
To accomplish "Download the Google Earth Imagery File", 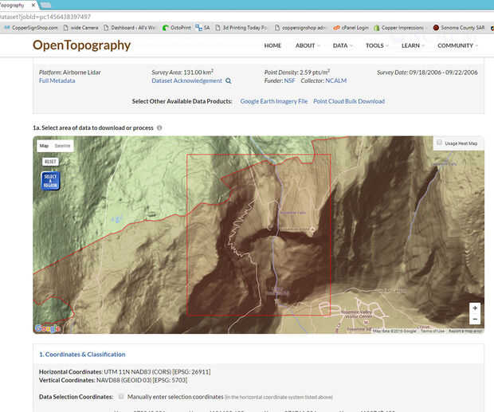I will (274, 101).
